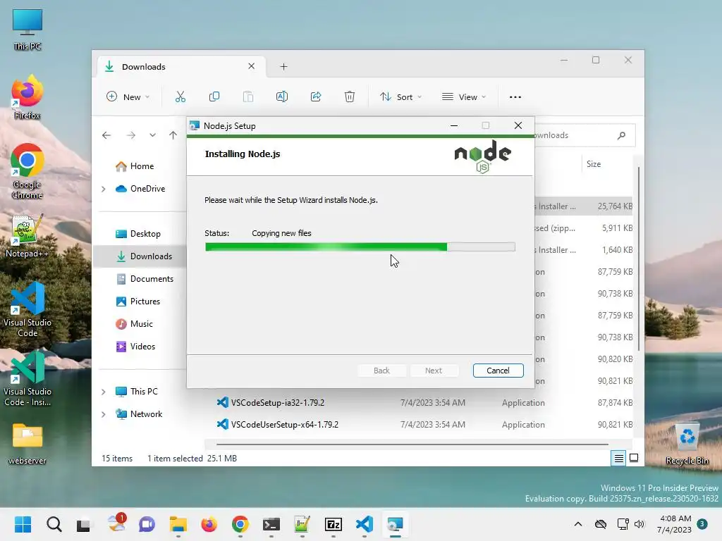Open the See more ellipsis menu

pyautogui.click(x=515, y=97)
